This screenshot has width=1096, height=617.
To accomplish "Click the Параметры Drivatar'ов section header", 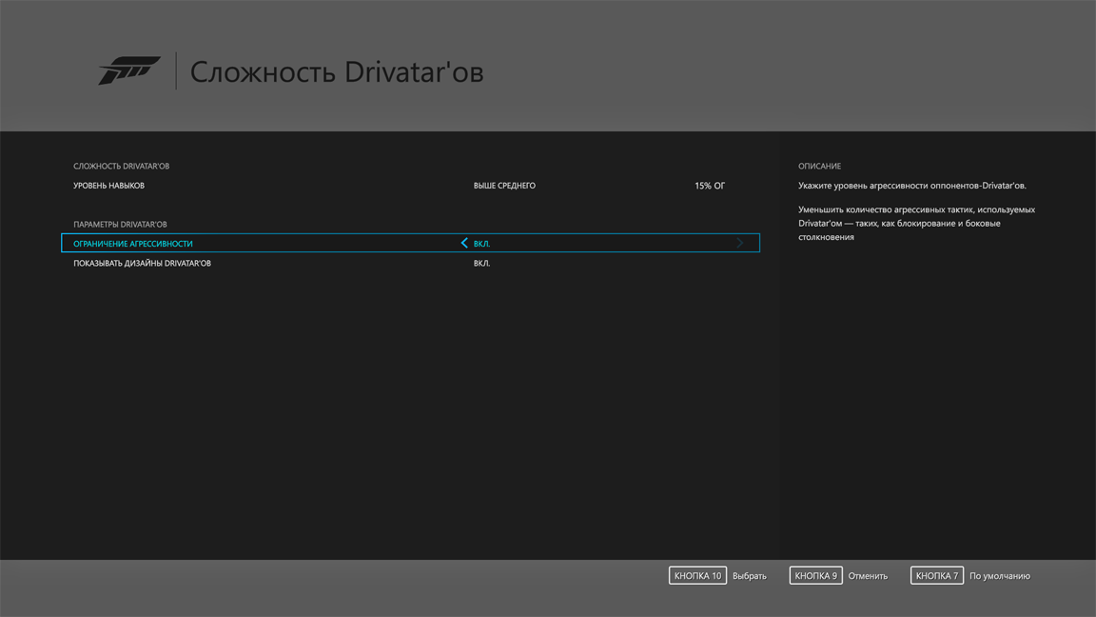I will pyautogui.click(x=120, y=225).
